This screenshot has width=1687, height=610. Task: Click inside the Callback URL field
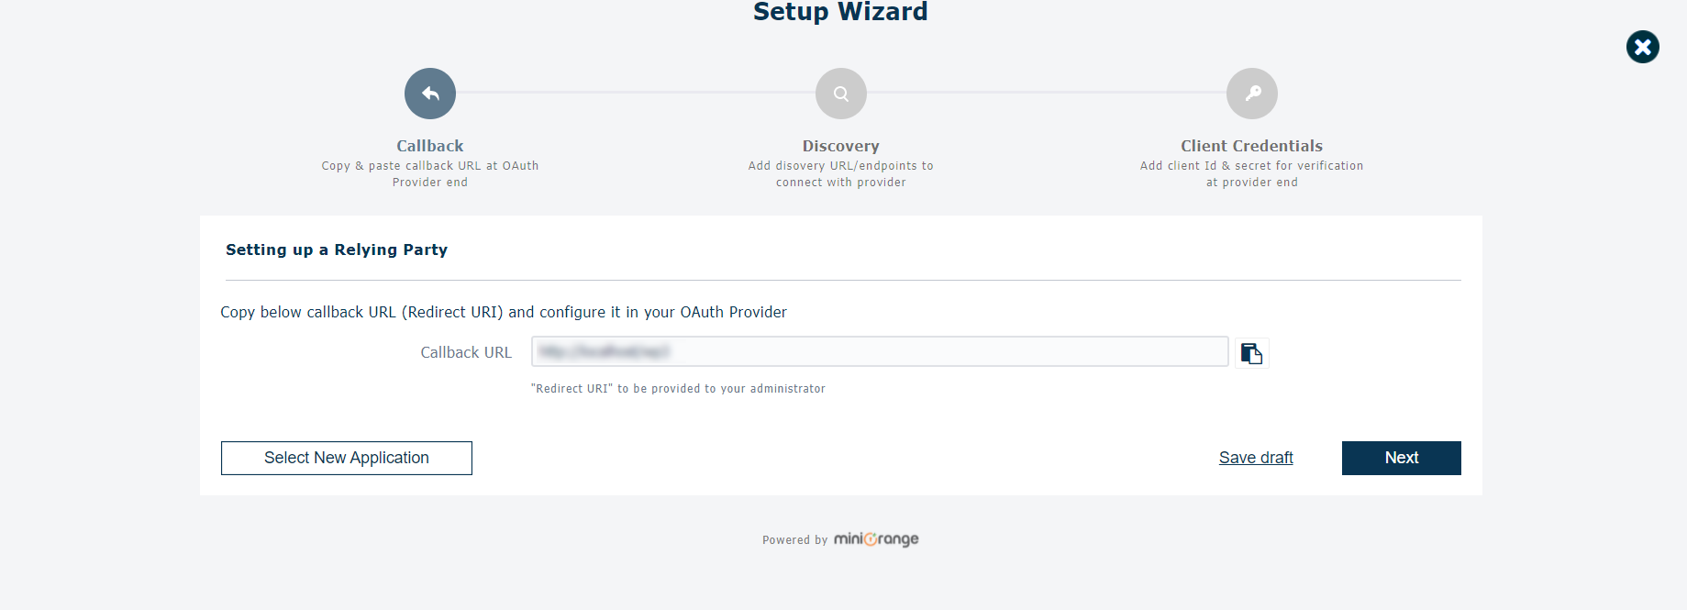tap(880, 351)
